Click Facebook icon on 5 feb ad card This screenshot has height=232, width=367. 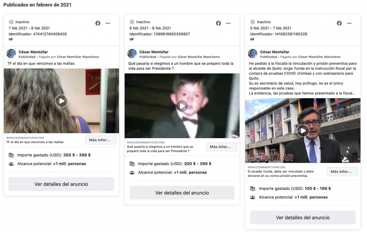[339, 23]
